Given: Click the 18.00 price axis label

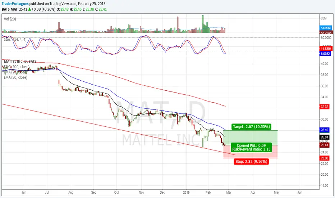Looking at the screenshot, I should [324, 186].
